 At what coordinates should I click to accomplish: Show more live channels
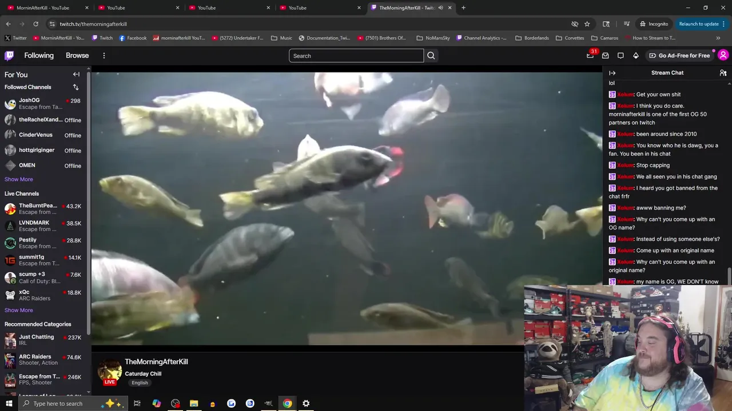[x=18, y=310]
